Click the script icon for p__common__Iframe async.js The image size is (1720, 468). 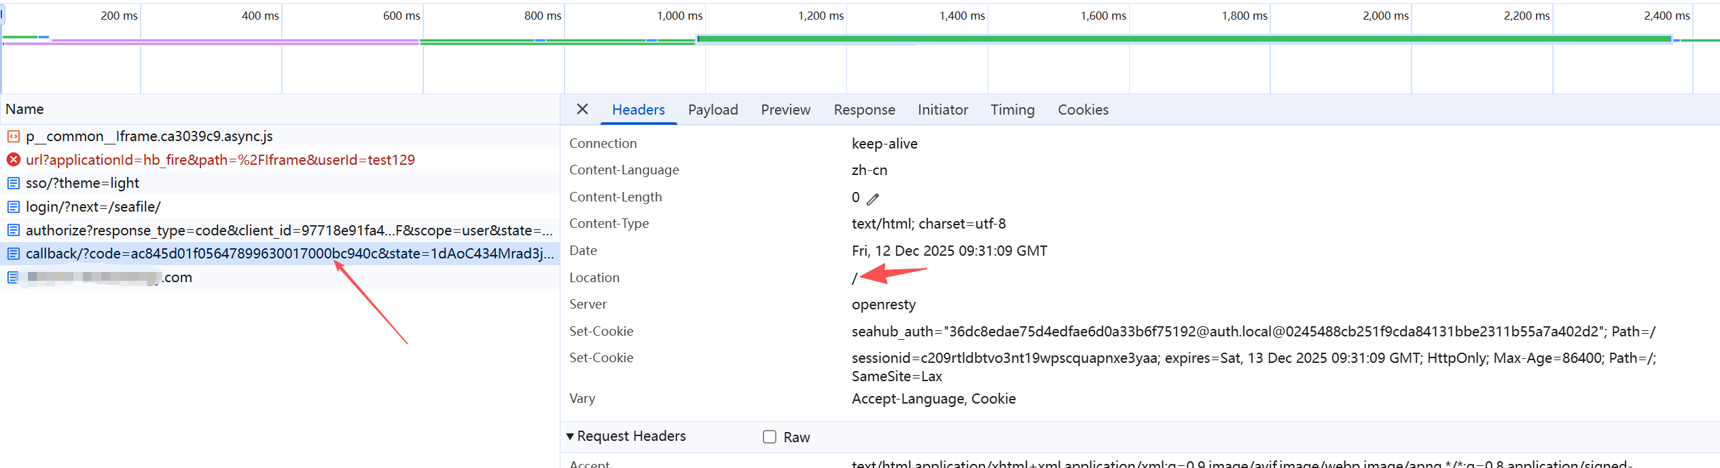tap(13, 136)
